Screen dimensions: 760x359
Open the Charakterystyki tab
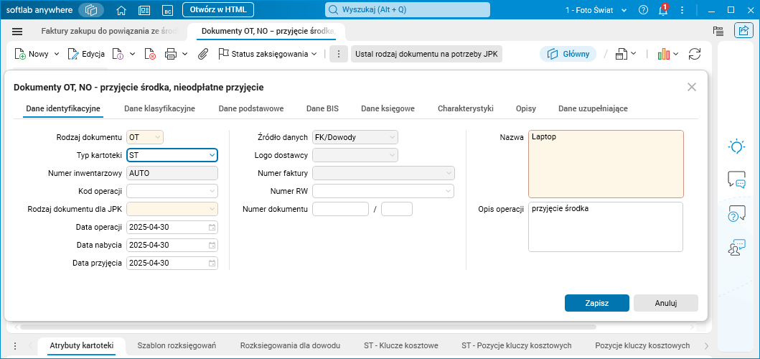pos(465,108)
